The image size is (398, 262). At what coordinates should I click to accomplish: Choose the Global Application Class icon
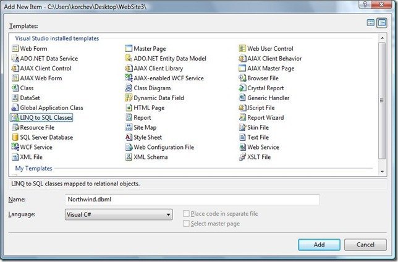[15, 108]
